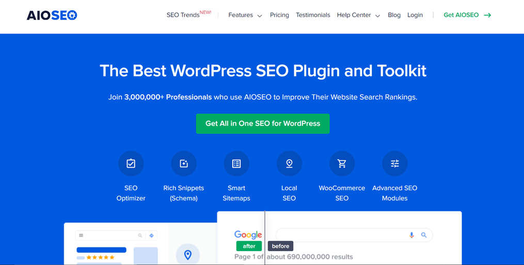Viewport: 524px width, 265px height.
Task: Click the microphone icon in Google search bar
Action: pyautogui.click(x=411, y=235)
